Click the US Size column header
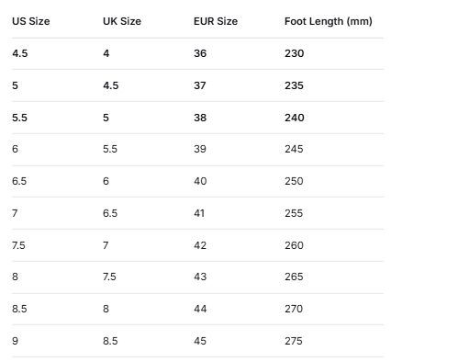The image size is (458, 362). (x=31, y=21)
